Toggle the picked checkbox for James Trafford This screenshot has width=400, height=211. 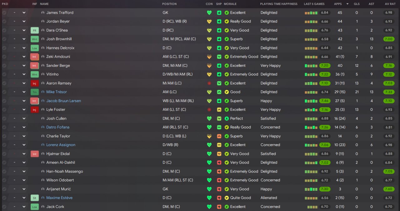click(4, 13)
